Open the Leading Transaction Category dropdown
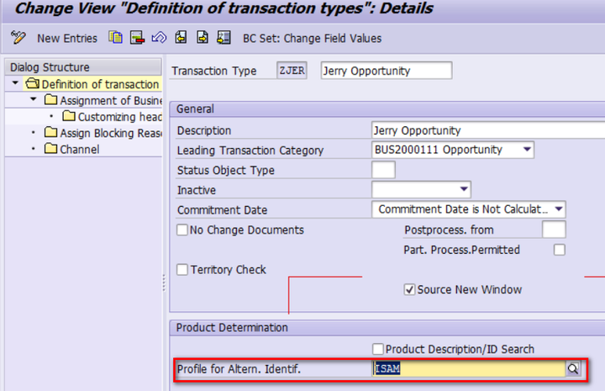 (x=527, y=150)
